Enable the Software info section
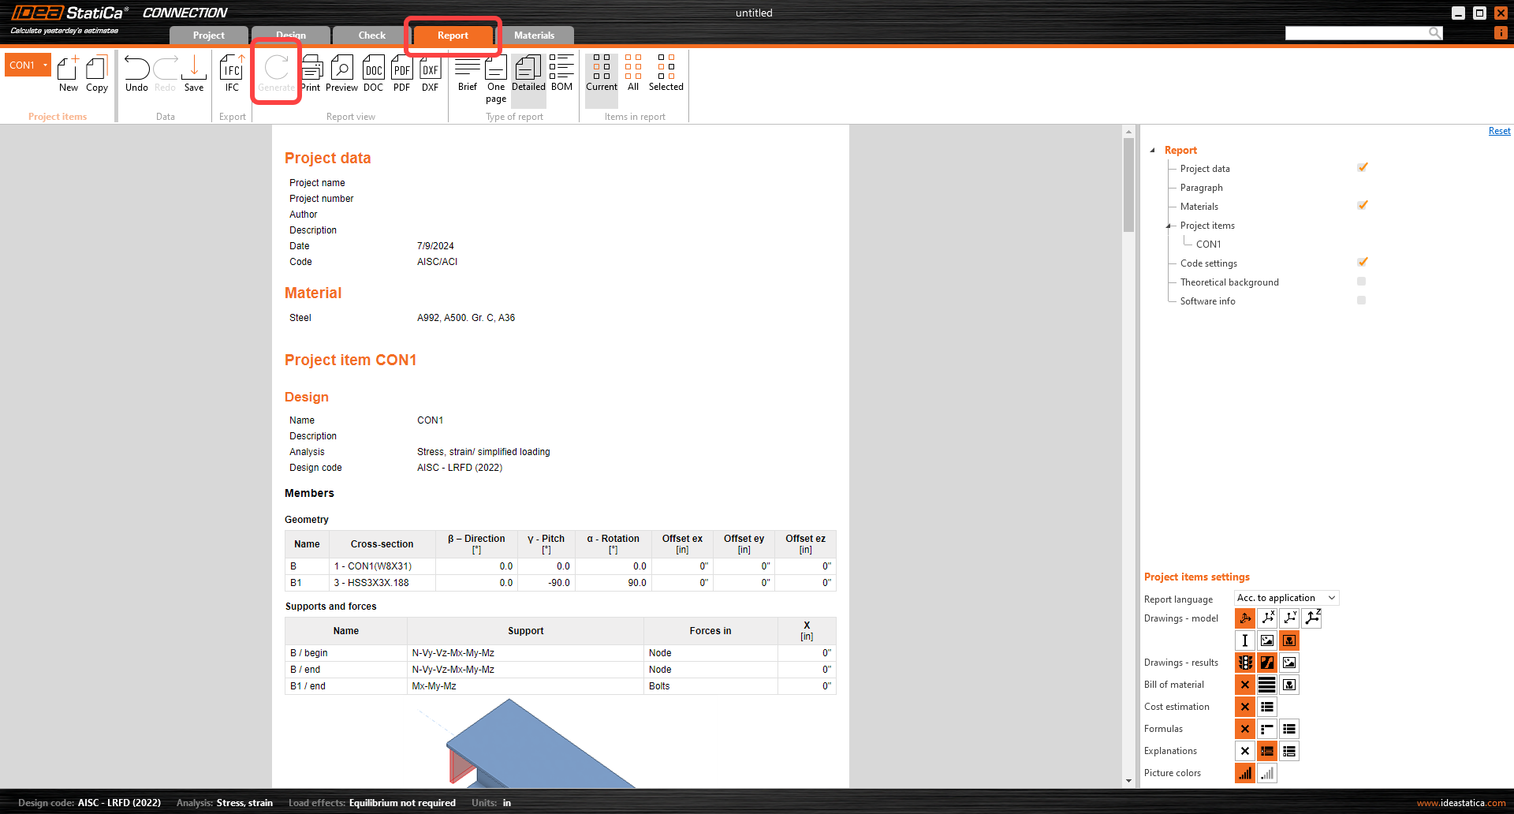Viewport: 1514px width, 814px height. click(x=1362, y=300)
